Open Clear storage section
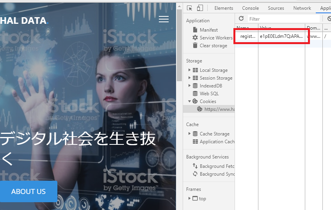This screenshot has width=331, height=210. point(214,46)
